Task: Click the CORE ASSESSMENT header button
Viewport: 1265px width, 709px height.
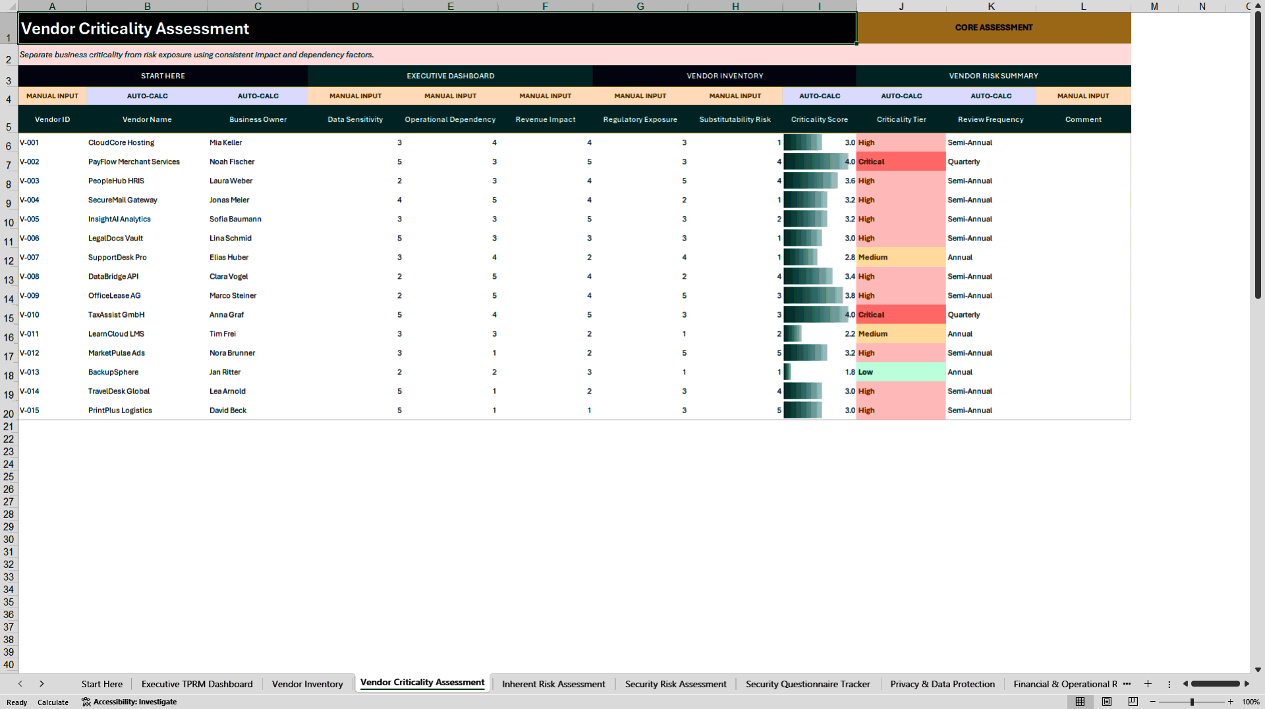Action: click(994, 28)
